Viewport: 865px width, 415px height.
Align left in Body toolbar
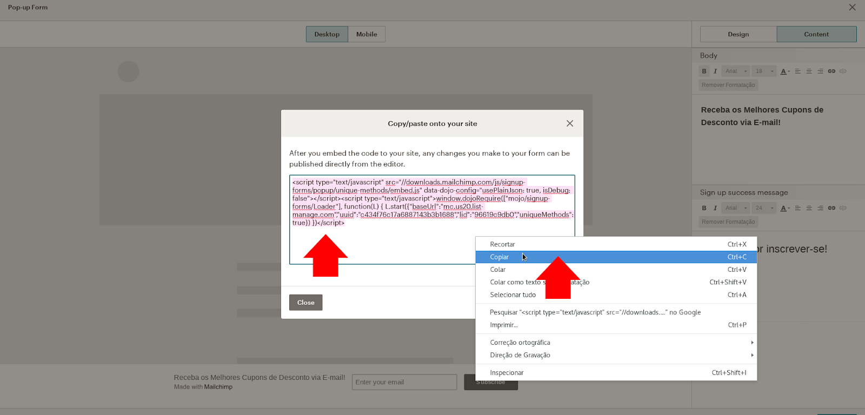pyautogui.click(x=797, y=71)
